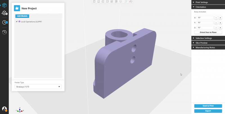The image size is (225, 114).
Task: Select the Right view cube icon
Action: click(x=107, y=1)
